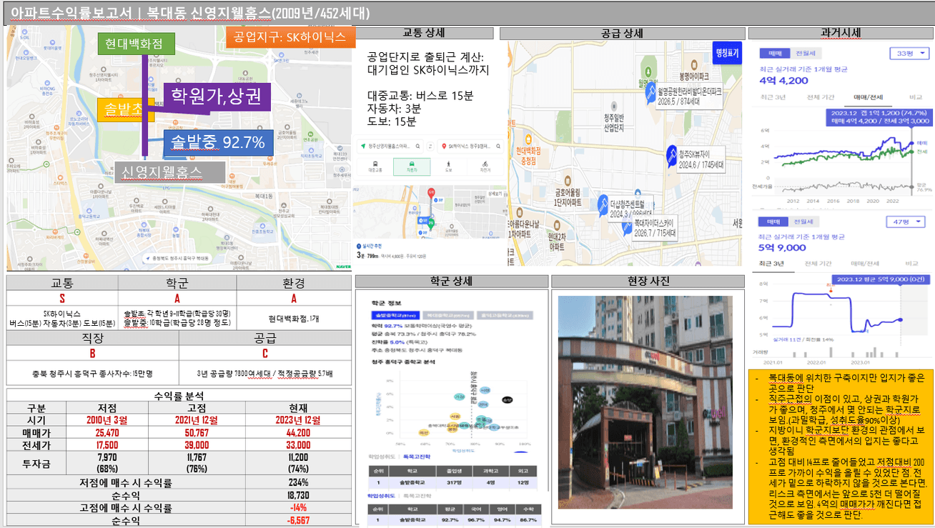
Task: Click the 수익률 분석 table title
Action: 179,395
